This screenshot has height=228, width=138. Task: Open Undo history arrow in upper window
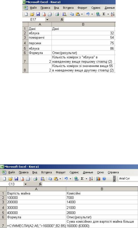tap(92, 14)
